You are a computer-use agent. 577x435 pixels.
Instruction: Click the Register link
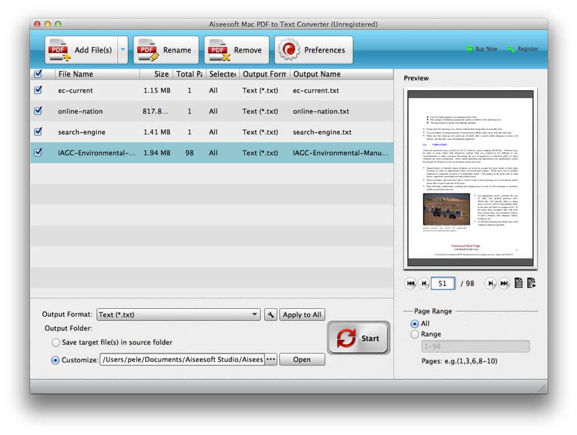(x=523, y=49)
